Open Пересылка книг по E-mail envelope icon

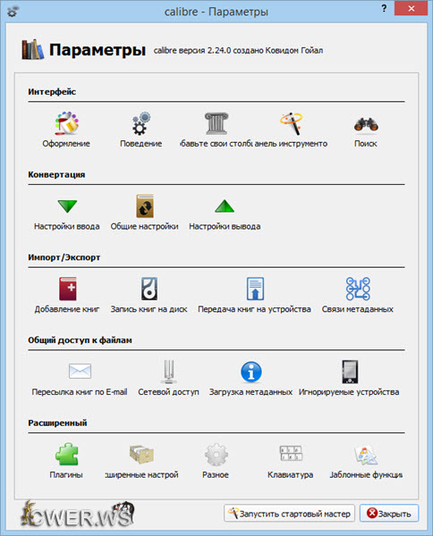click(x=80, y=372)
